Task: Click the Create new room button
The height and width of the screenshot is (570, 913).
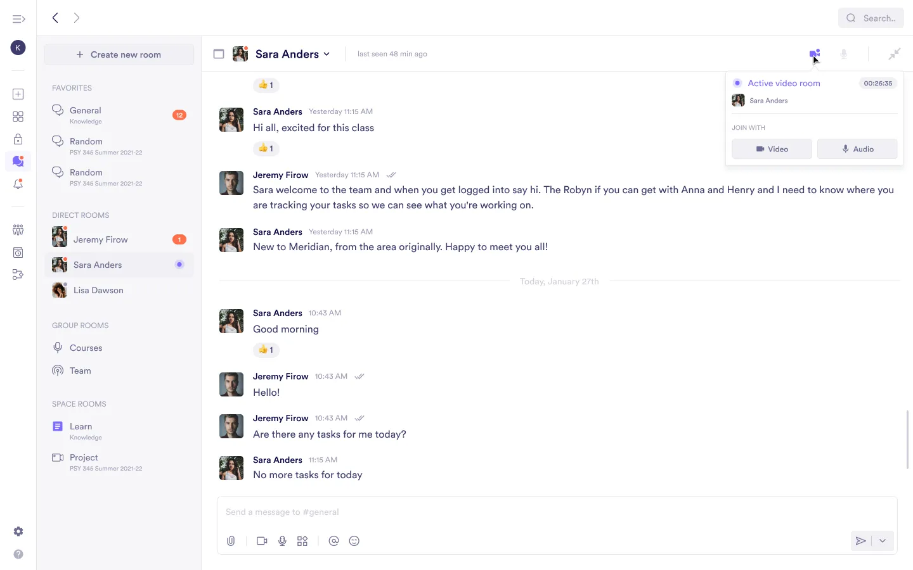Action: click(119, 54)
